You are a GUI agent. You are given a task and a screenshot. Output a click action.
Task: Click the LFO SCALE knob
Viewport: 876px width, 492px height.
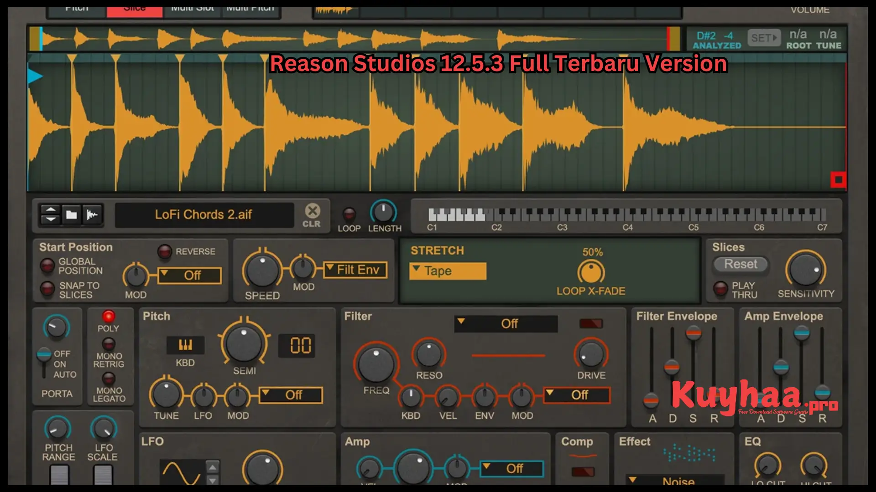[x=104, y=428]
